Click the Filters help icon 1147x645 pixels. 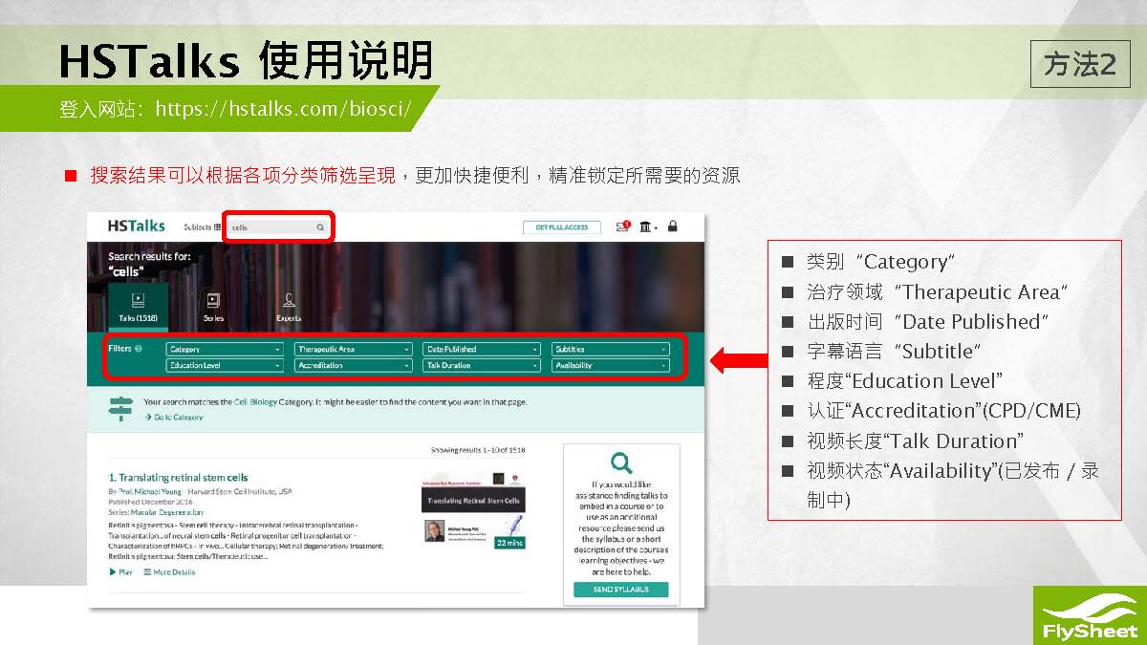(x=139, y=349)
